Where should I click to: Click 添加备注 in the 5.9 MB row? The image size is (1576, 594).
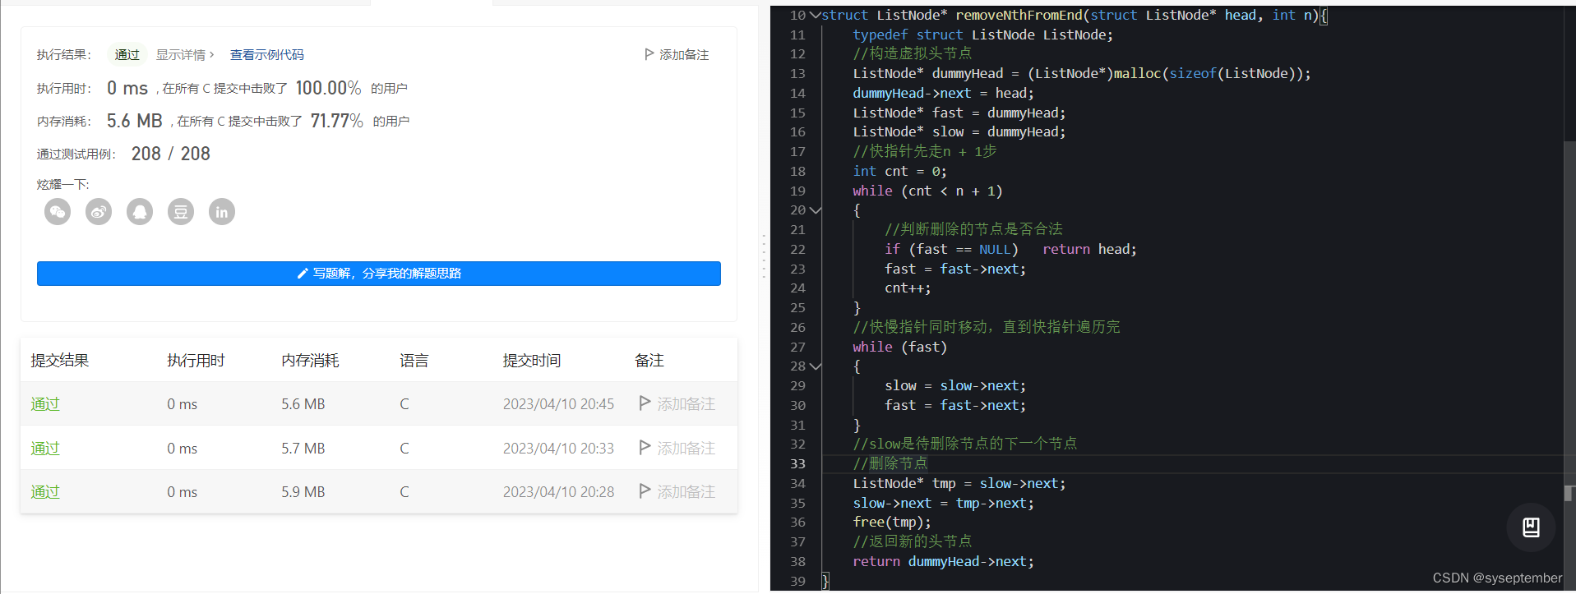(686, 491)
